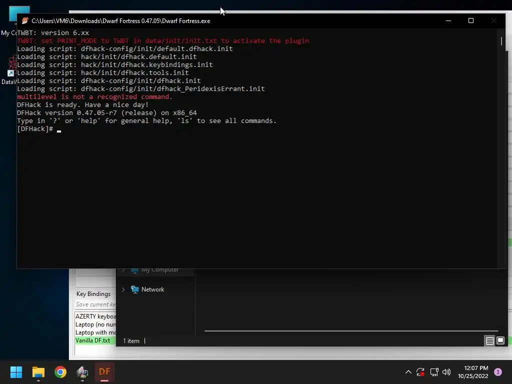The width and height of the screenshot is (512, 384).
Task: Show hidden system tray icons chevron
Action: [x=408, y=372]
